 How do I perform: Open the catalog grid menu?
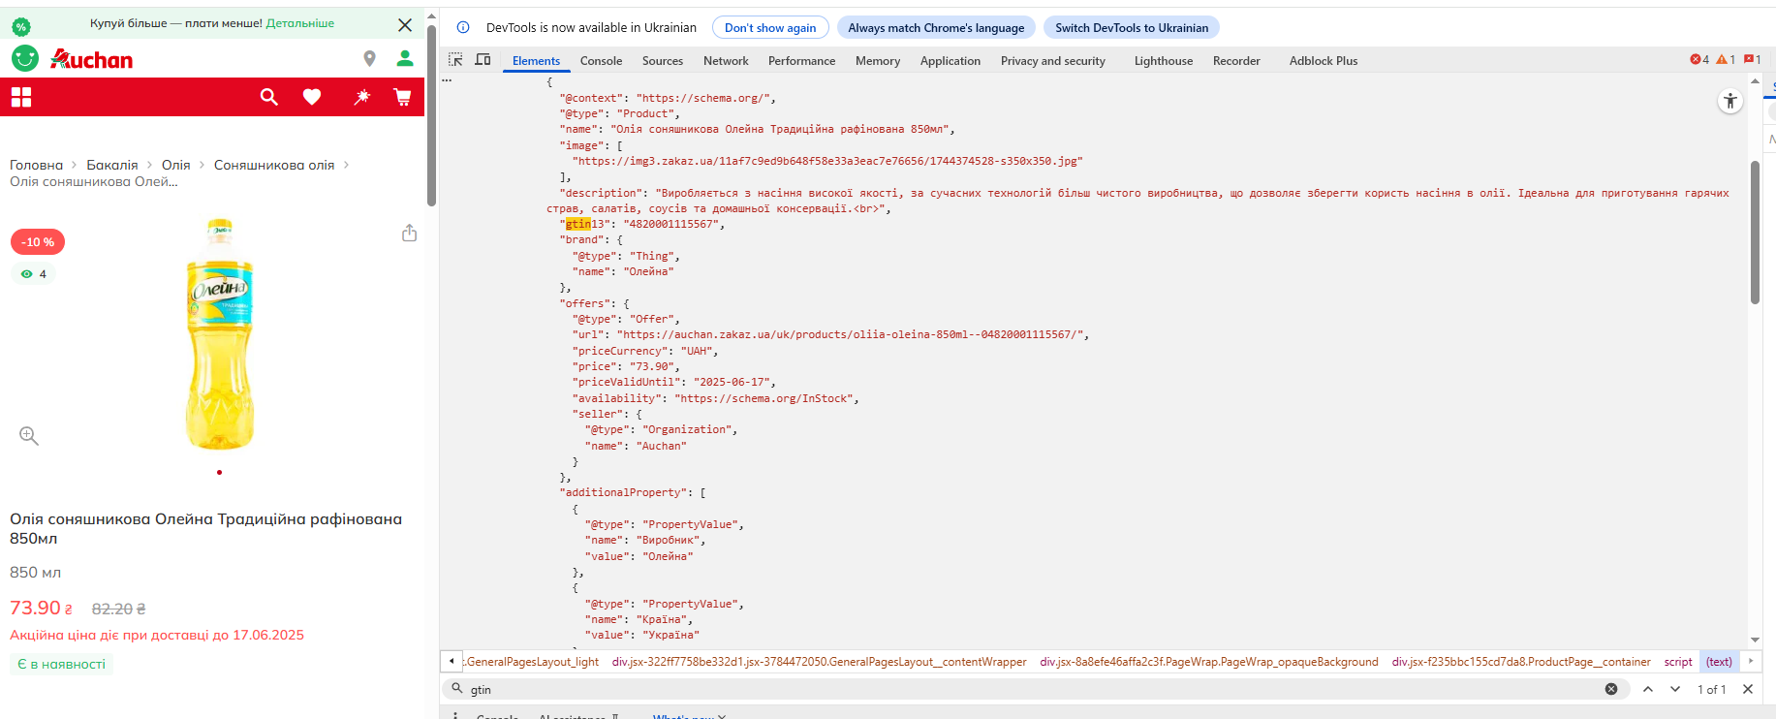click(21, 97)
